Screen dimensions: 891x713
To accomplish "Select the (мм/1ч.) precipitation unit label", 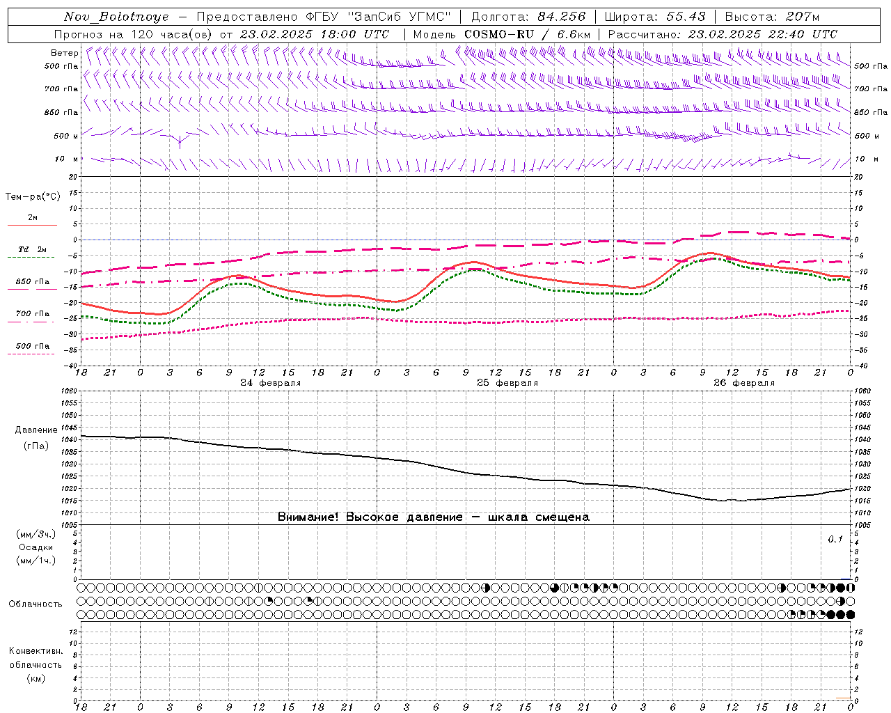I will [x=36, y=561].
